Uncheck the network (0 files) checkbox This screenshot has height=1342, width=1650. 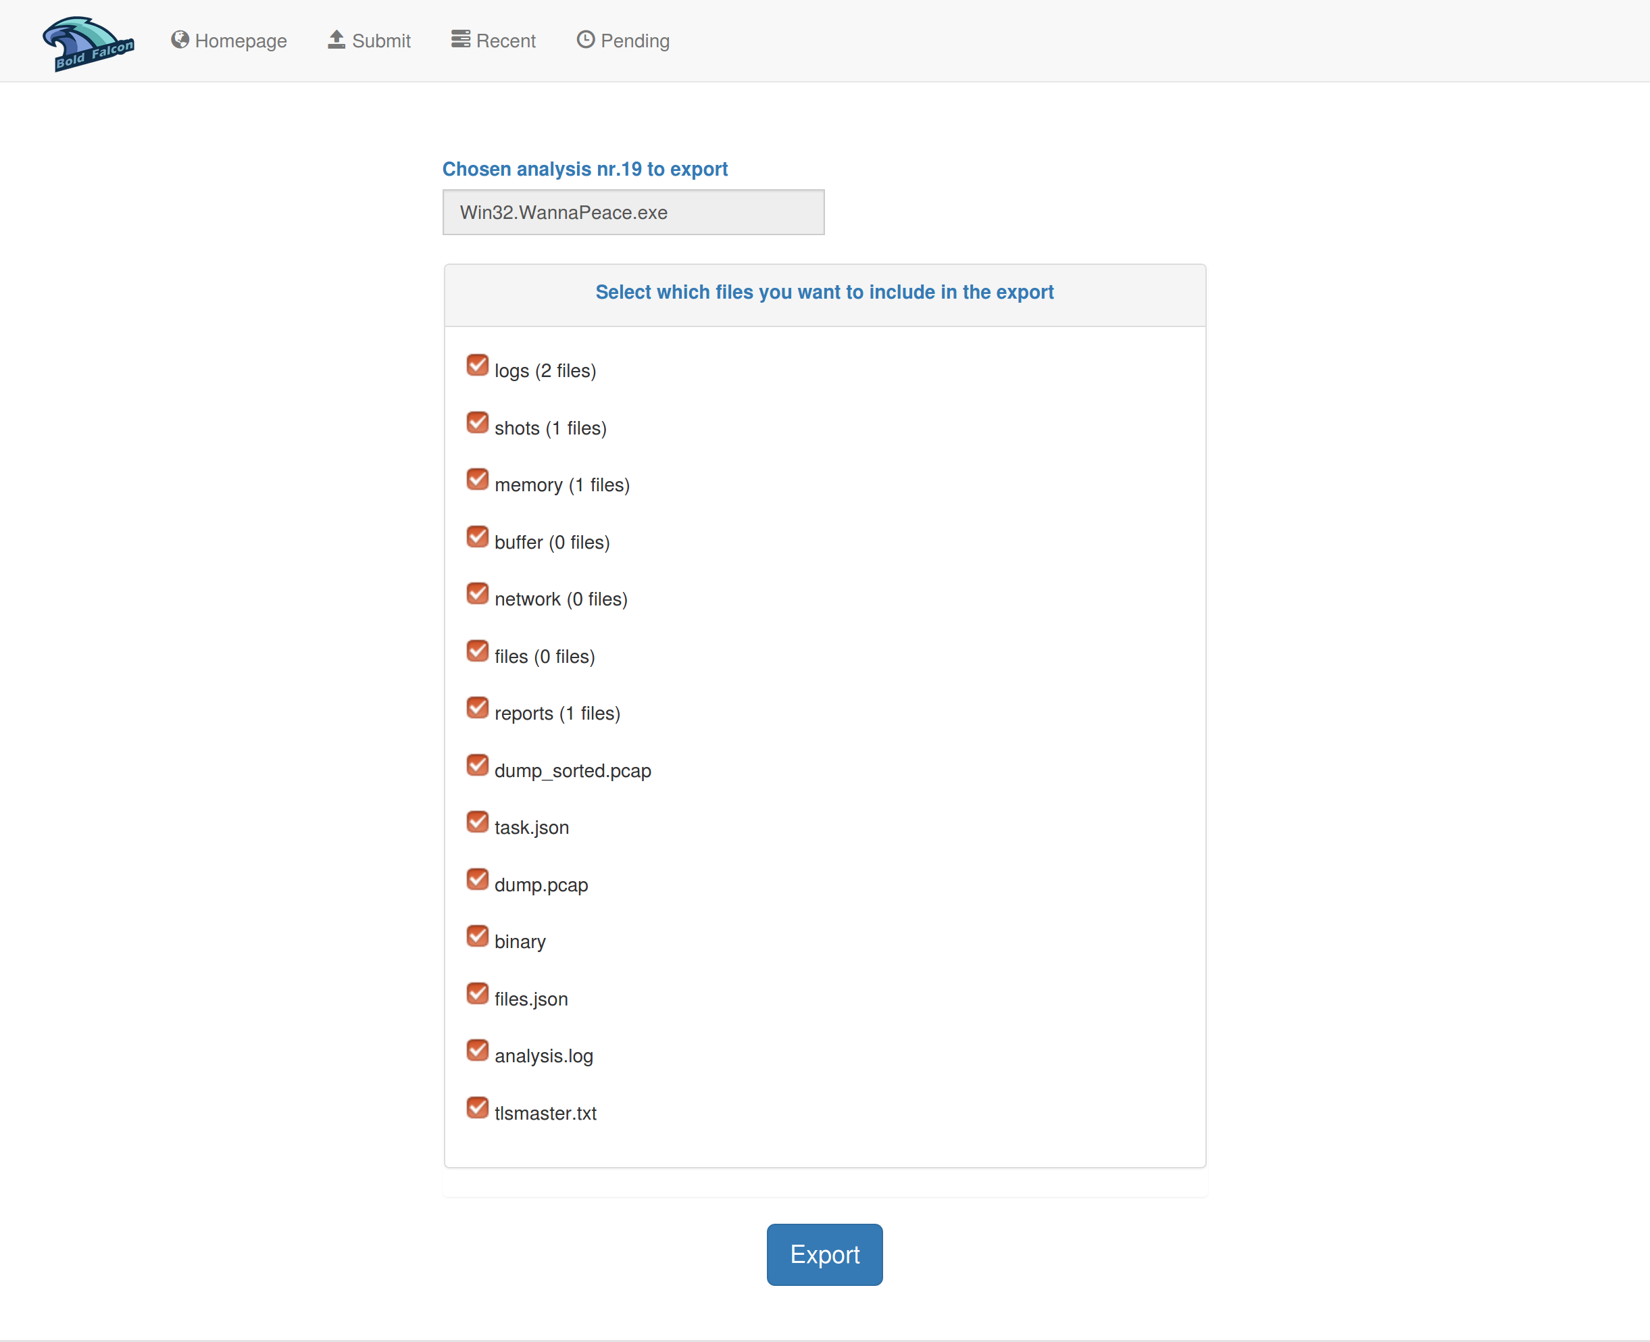pos(478,594)
